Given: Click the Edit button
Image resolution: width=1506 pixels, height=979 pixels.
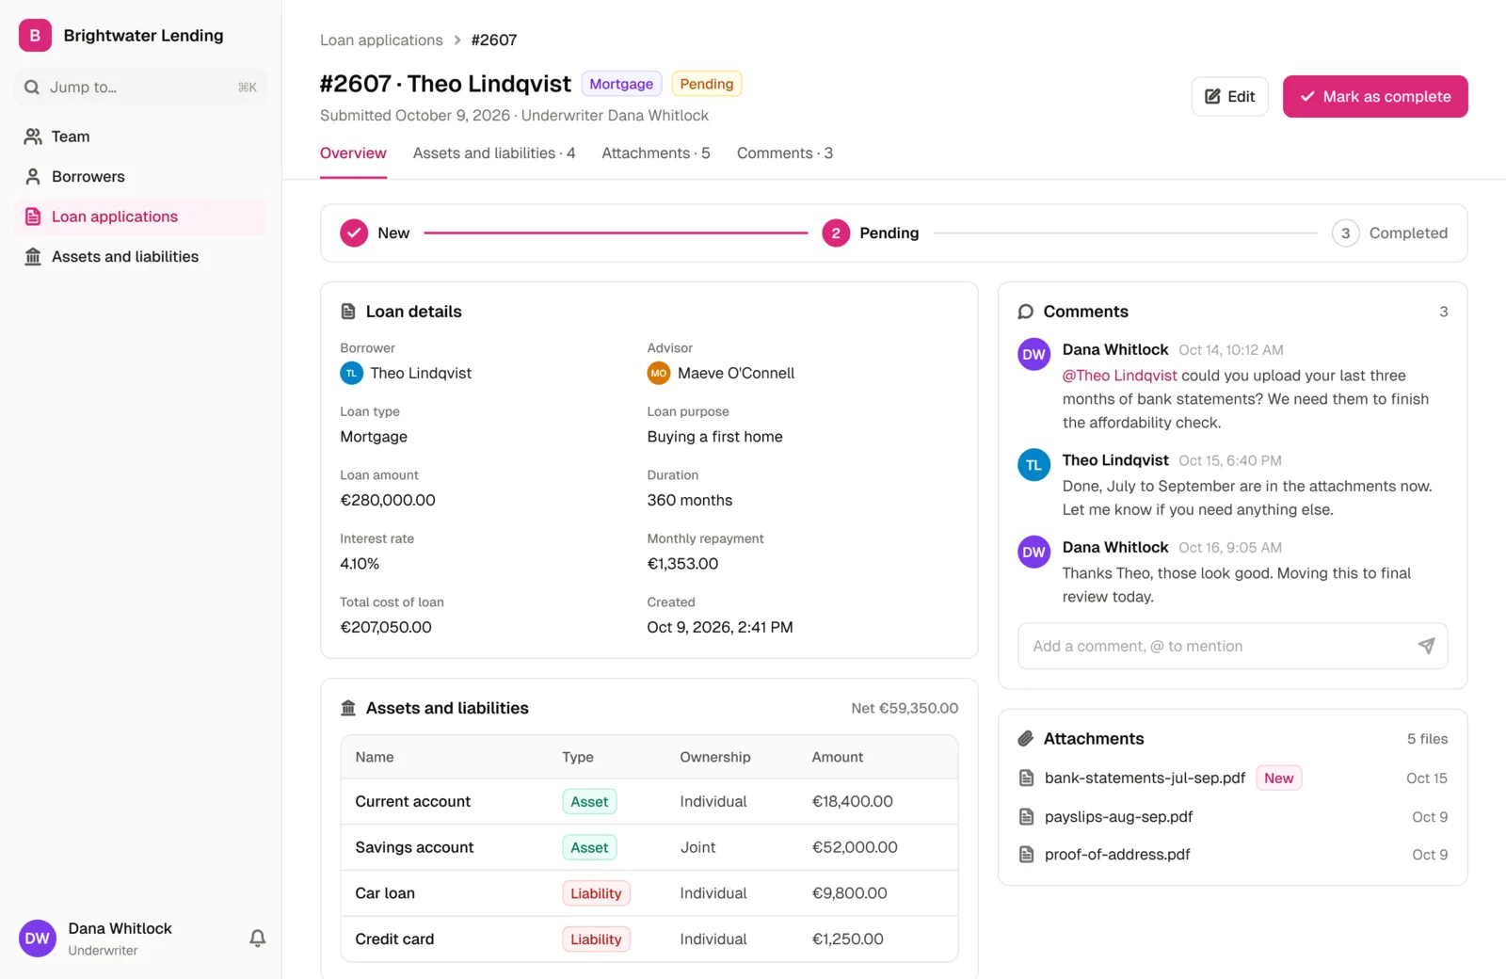Looking at the screenshot, I should 1229,96.
